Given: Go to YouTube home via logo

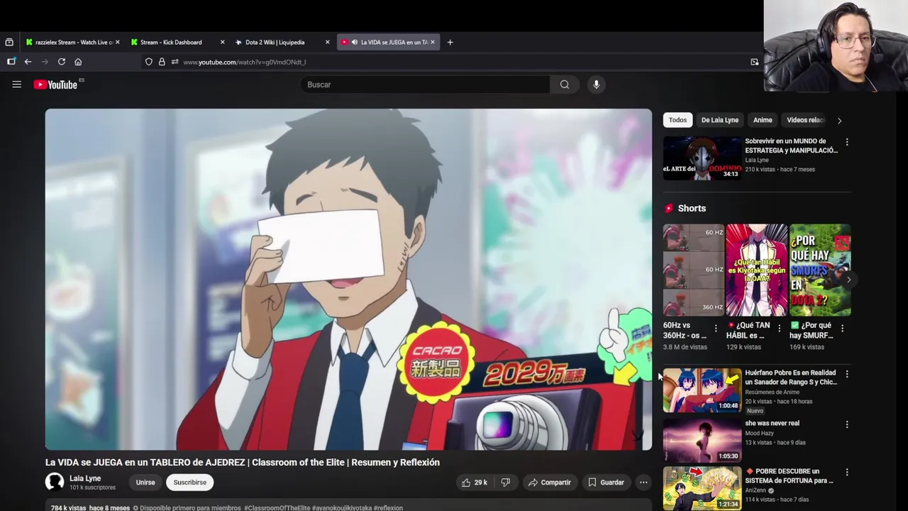Looking at the screenshot, I should [x=55, y=84].
